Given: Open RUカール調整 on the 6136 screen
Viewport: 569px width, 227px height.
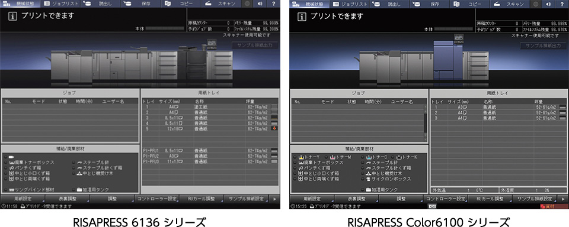Looking at the screenshot, I should [201, 199].
